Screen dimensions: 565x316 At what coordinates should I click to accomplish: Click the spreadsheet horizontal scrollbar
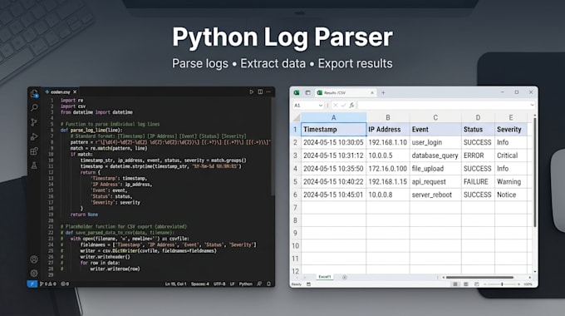click(x=479, y=278)
